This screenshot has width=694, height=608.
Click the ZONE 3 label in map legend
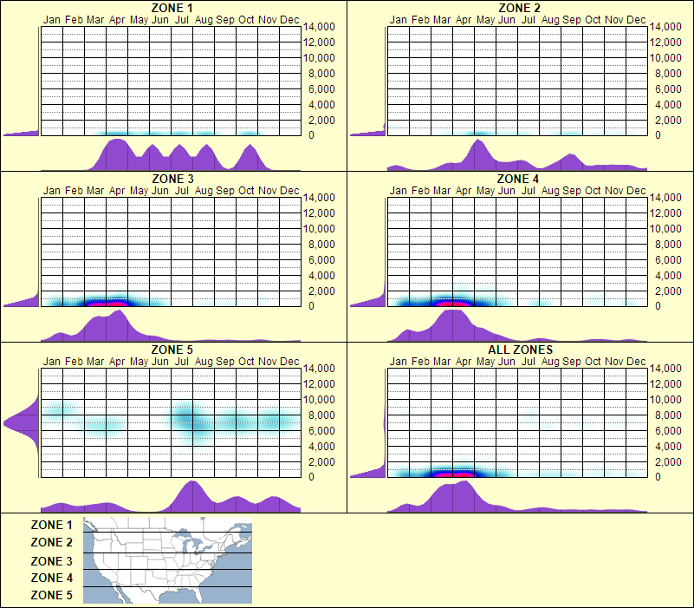coord(51,561)
